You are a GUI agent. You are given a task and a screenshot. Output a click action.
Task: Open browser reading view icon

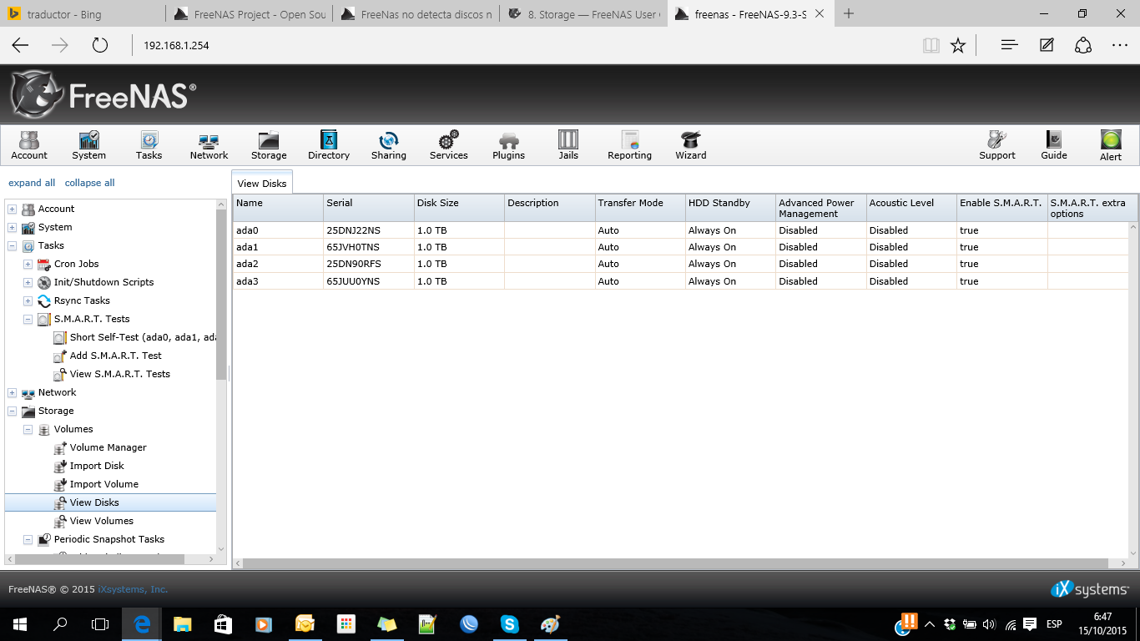931,45
